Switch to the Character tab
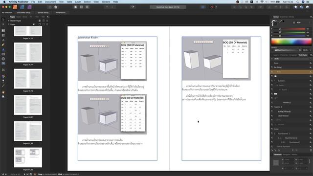This screenshot has width=313, height=176. point(284,55)
